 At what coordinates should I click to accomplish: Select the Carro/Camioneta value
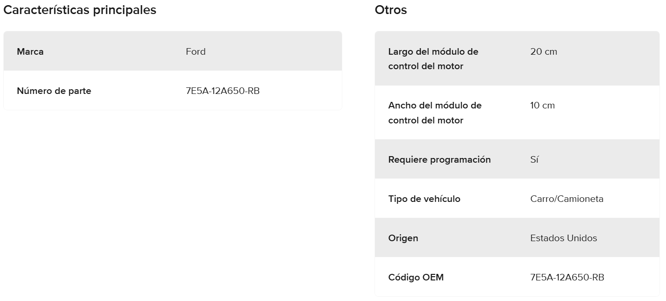pyautogui.click(x=567, y=199)
